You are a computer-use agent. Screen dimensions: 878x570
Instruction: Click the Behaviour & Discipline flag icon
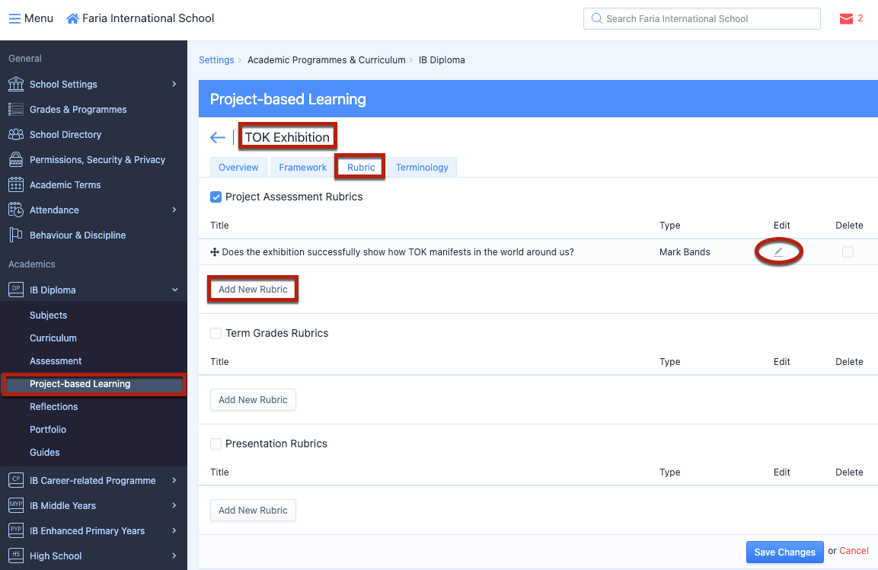(x=16, y=235)
